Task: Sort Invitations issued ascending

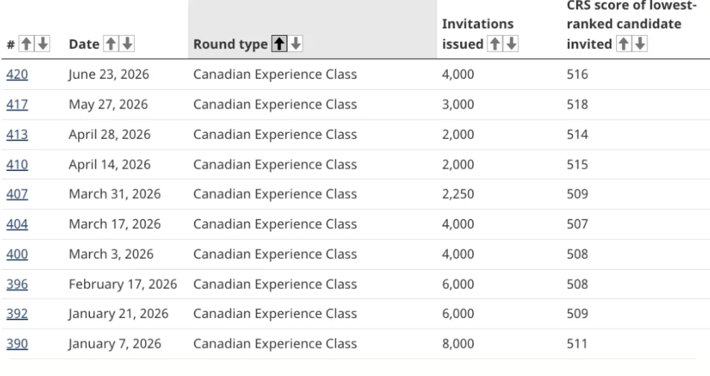Action: pos(494,44)
